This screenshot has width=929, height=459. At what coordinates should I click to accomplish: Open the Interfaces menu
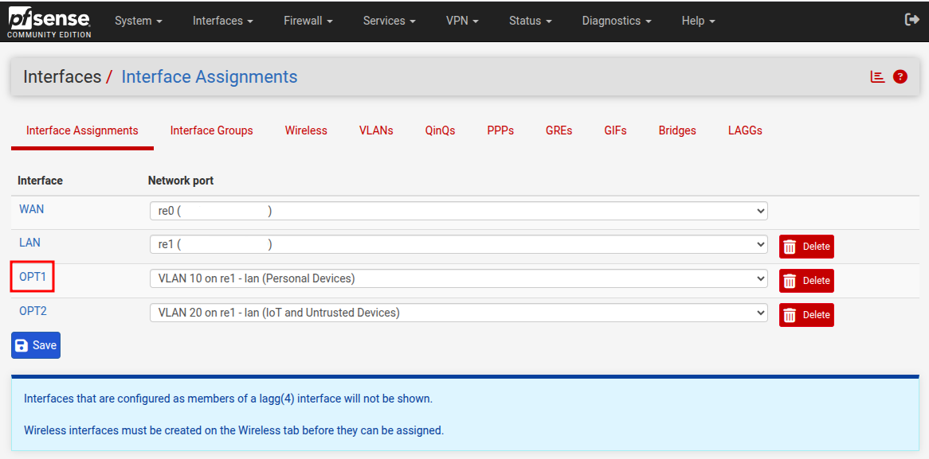pyautogui.click(x=223, y=21)
